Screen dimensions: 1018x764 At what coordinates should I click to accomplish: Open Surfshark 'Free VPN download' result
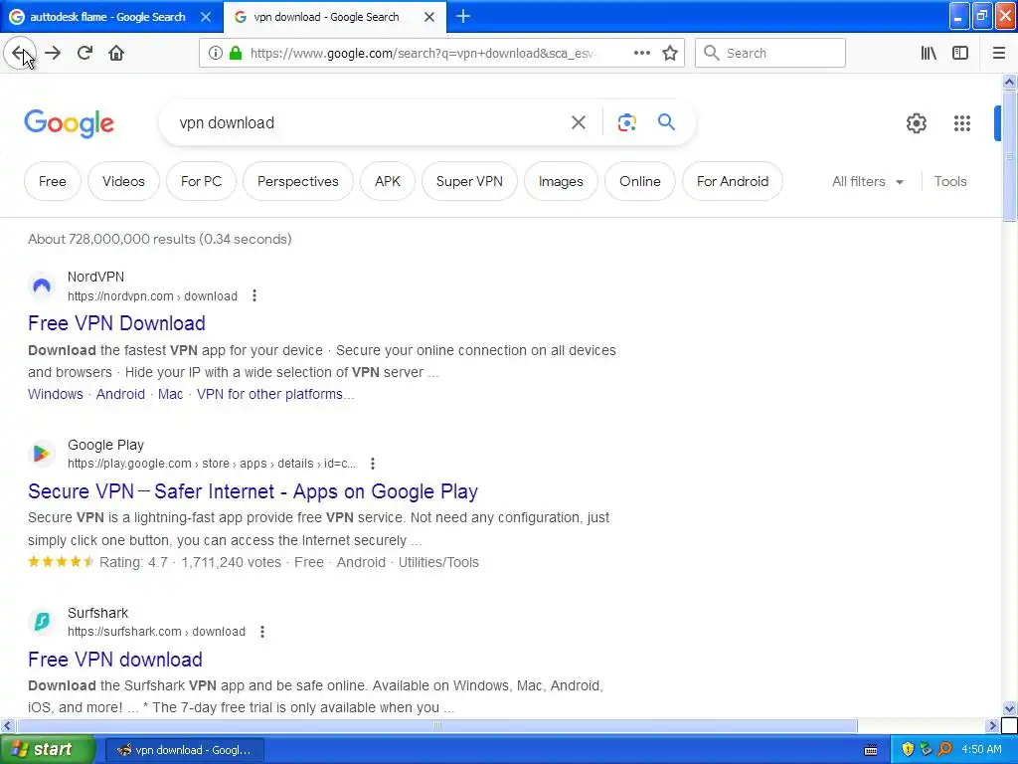pyautogui.click(x=115, y=660)
